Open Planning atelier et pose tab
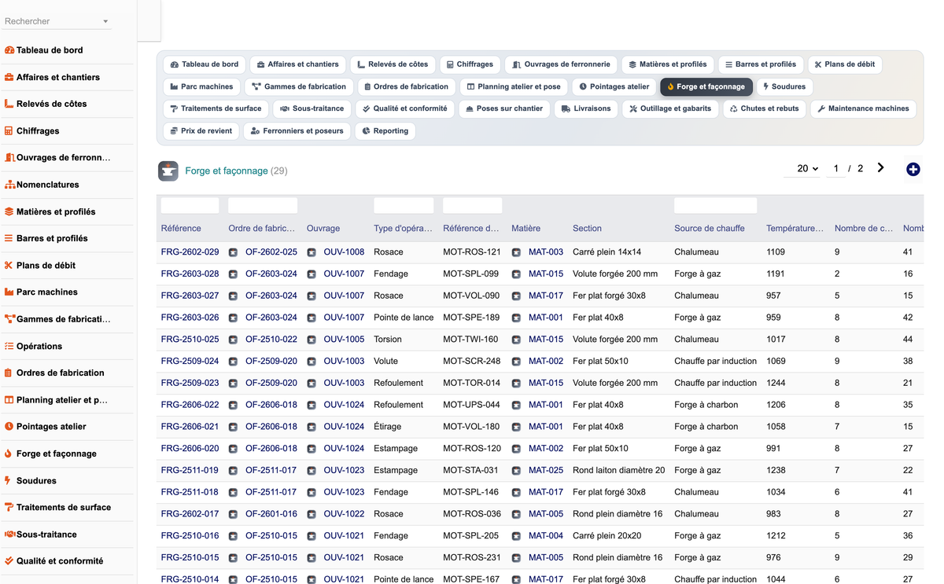The height and width of the screenshot is (584, 944). coord(514,86)
